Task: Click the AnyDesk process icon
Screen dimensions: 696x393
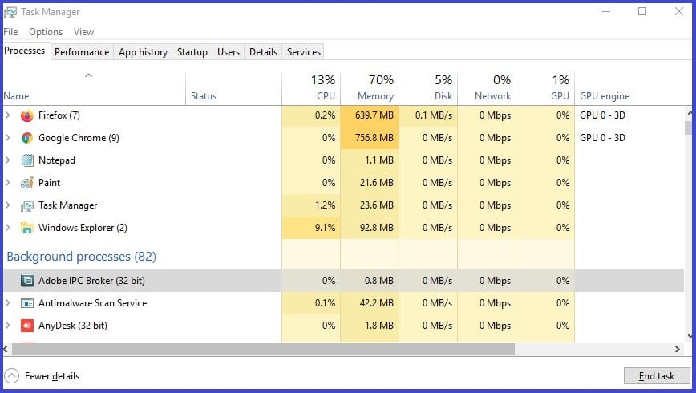Action: pos(27,326)
